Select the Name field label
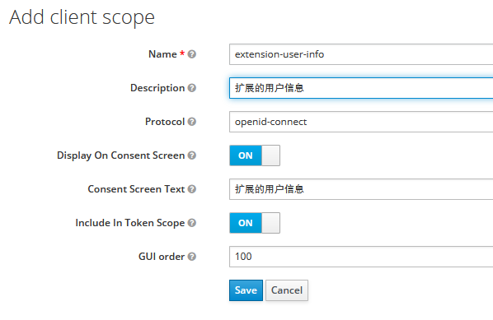The height and width of the screenshot is (320, 493). pos(162,54)
